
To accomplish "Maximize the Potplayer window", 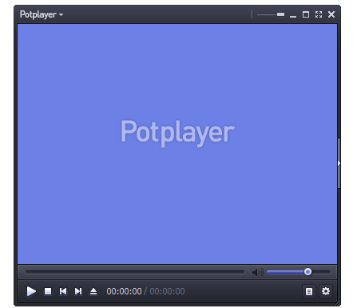I will point(306,14).
